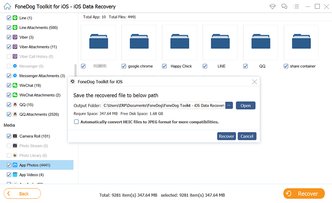Select Camera Roll (101) in sidebar
Image resolution: width=332 pixels, height=203 pixels.
tap(35, 136)
